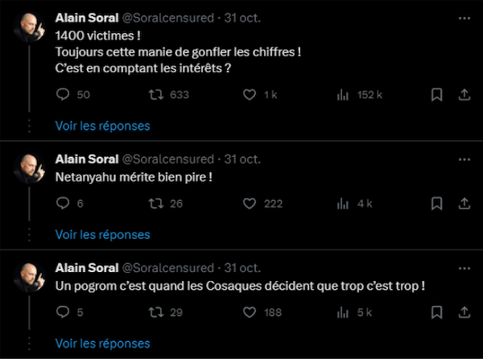Bookmark the '1400 victimes' tweet

pos(436,95)
